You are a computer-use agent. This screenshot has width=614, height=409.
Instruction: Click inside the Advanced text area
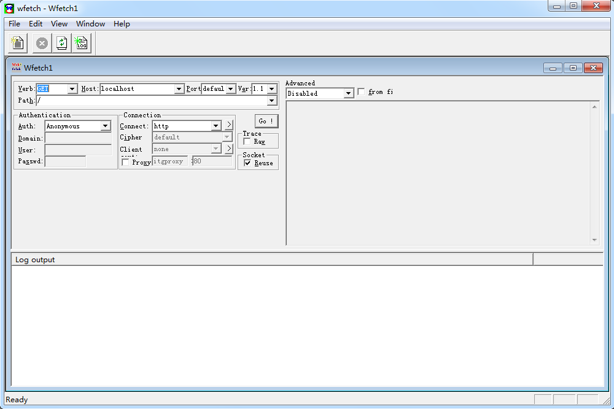(438, 173)
